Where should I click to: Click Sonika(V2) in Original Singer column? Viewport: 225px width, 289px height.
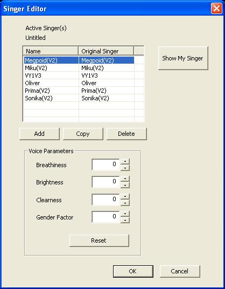(95, 98)
